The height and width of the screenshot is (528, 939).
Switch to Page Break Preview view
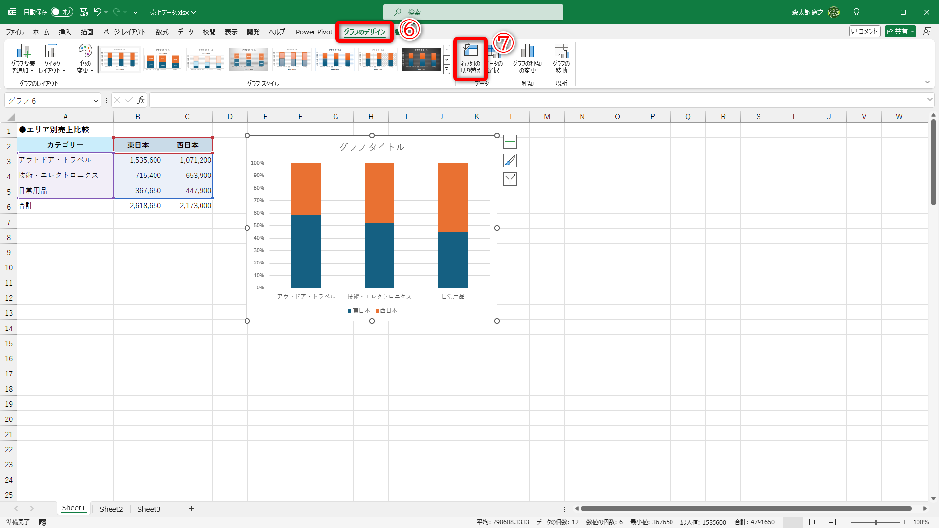click(x=832, y=522)
